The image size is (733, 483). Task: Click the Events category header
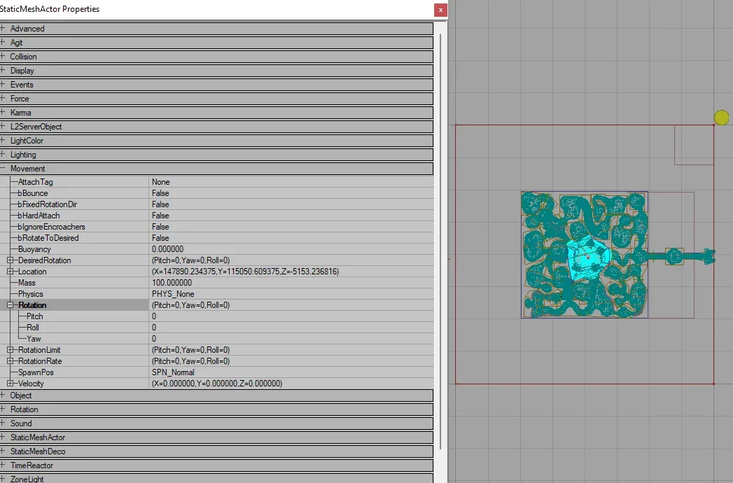pos(216,85)
